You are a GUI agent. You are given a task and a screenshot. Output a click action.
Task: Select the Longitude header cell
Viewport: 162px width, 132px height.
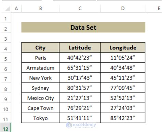[x=123, y=47]
